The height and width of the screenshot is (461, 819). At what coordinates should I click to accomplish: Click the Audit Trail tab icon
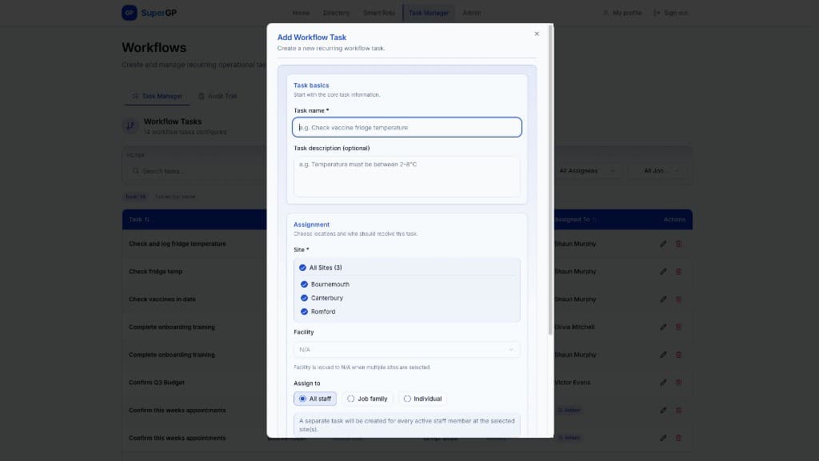point(201,96)
